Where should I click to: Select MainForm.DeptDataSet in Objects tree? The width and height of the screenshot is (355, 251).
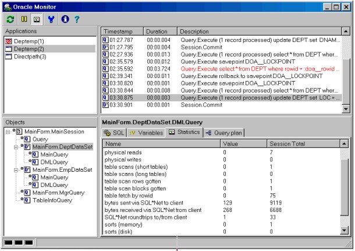62,147
